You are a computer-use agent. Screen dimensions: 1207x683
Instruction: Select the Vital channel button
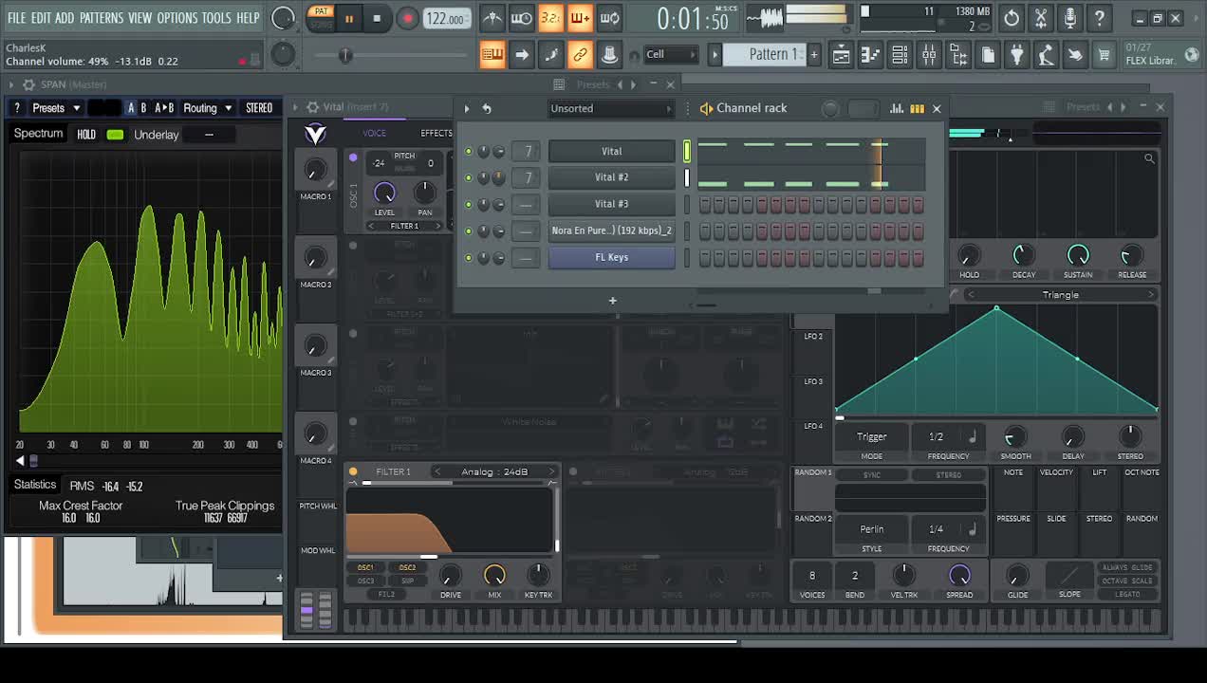[x=611, y=151]
